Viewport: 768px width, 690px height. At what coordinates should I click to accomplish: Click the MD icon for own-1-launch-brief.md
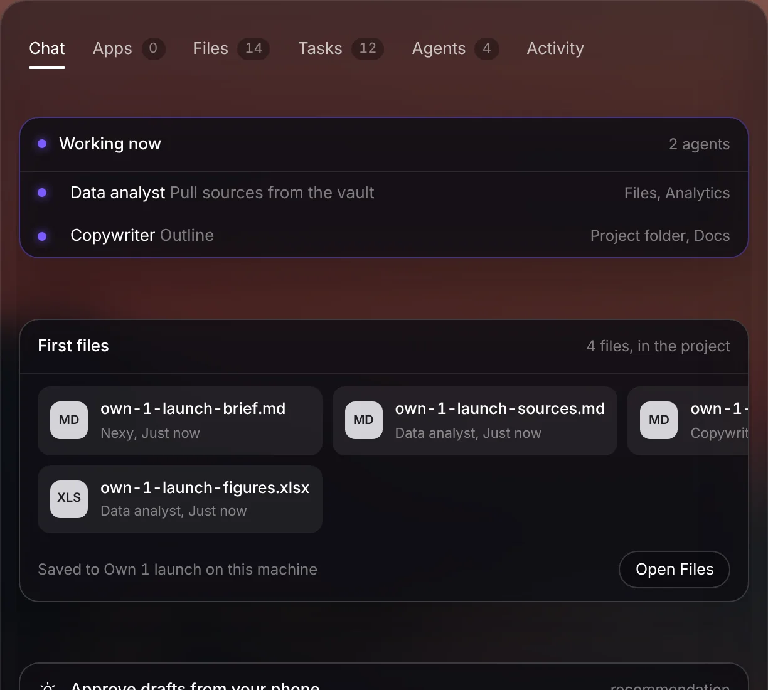tap(69, 420)
